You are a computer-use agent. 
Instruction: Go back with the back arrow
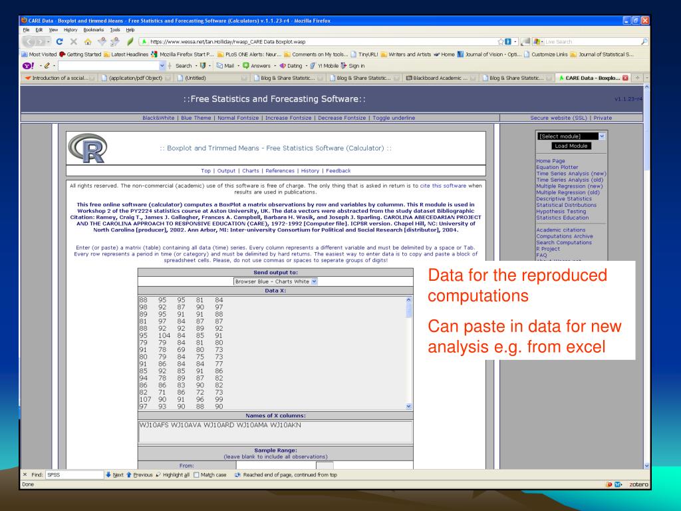coord(29,42)
